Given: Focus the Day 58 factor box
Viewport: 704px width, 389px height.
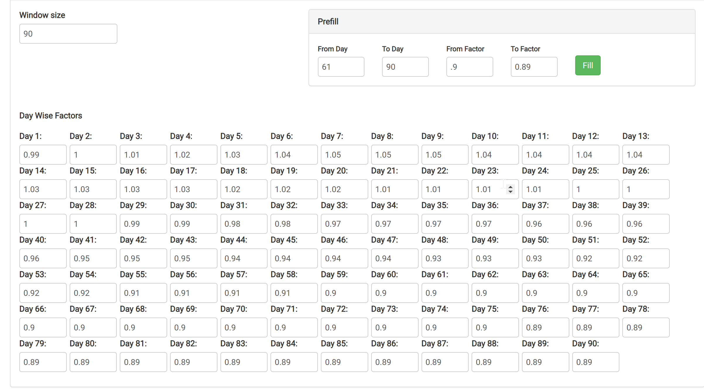Looking at the screenshot, I should (294, 293).
